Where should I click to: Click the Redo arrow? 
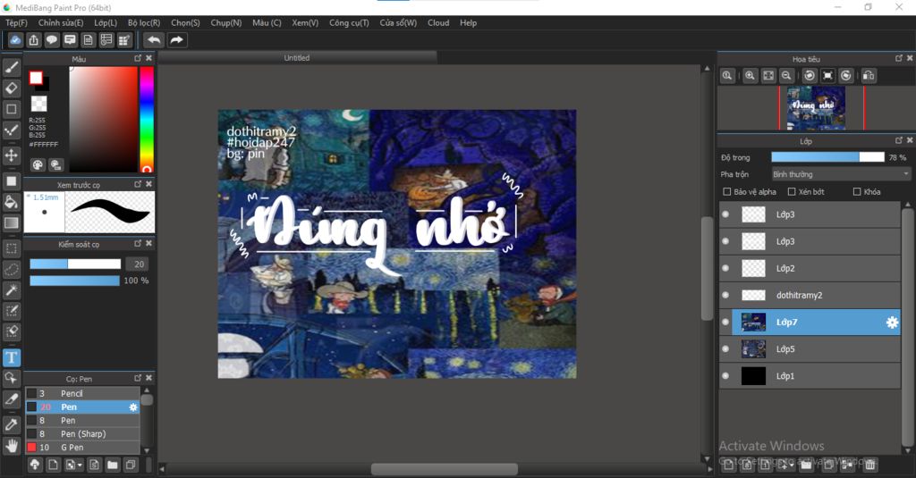point(176,40)
